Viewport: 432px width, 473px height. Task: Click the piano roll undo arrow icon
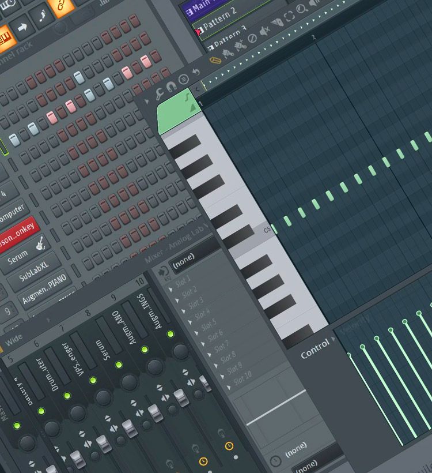coord(196,72)
